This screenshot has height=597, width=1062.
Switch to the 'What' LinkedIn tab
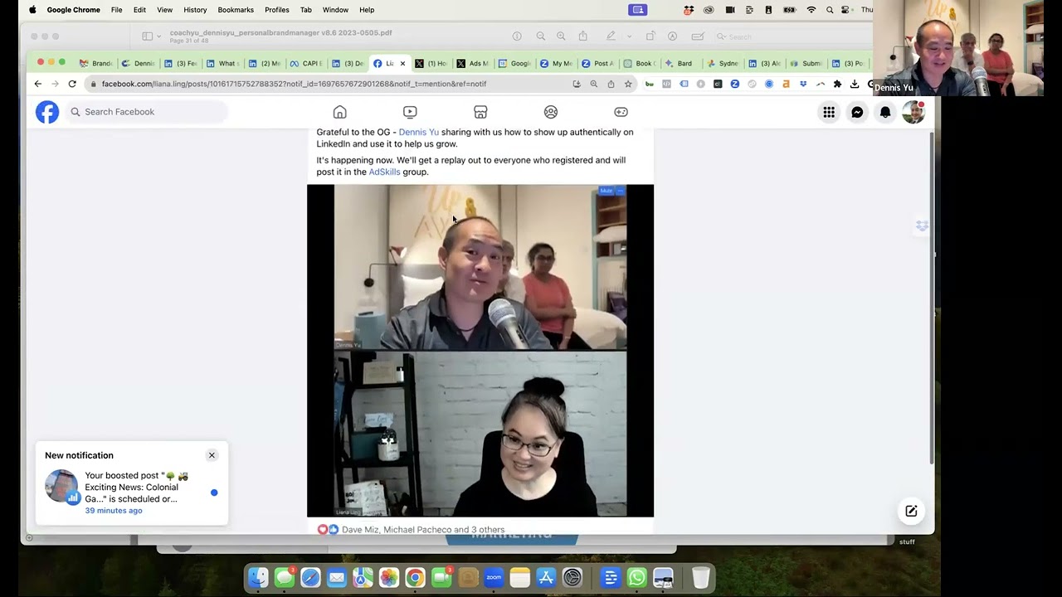click(x=222, y=63)
